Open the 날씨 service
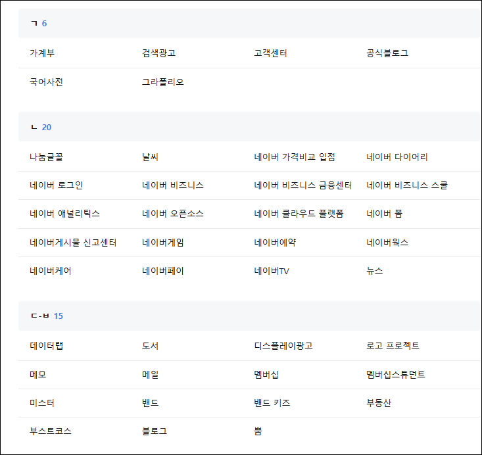Screen dimensions: 482x455 click(x=150, y=157)
